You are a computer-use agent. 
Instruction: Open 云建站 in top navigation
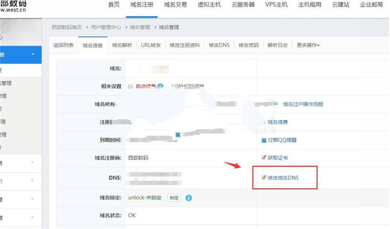(x=340, y=4)
